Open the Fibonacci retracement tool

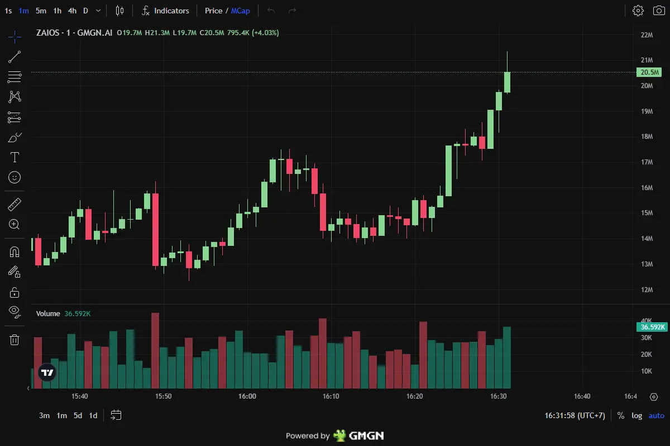tap(15, 76)
